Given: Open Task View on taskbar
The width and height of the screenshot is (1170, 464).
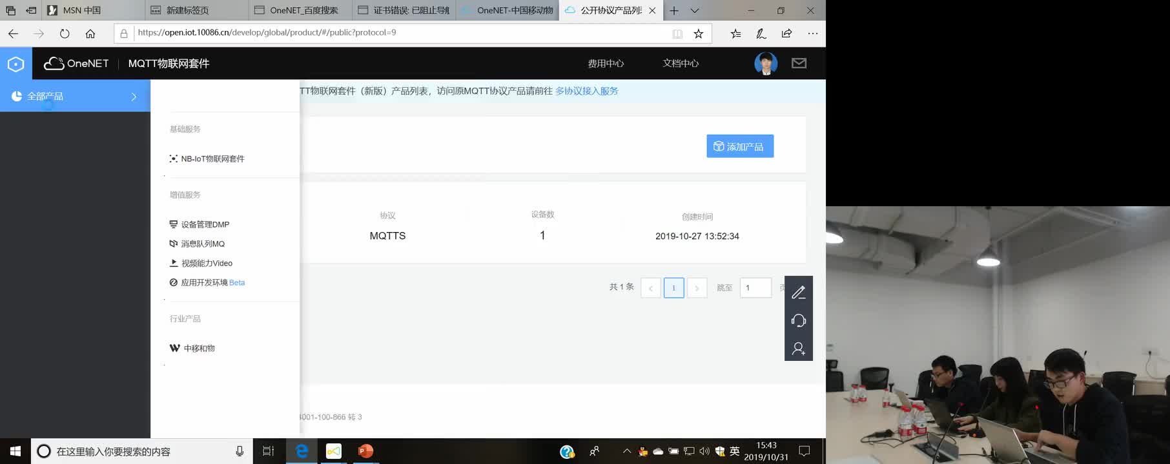Looking at the screenshot, I should tap(268, 451).
